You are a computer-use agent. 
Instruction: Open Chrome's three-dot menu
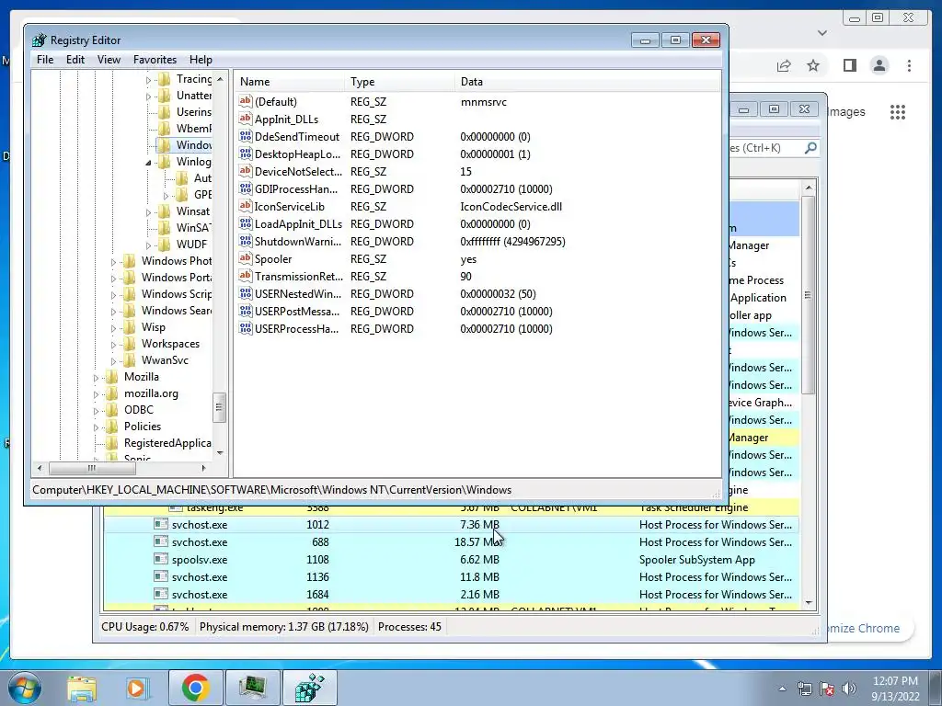(x=909, y=65)
